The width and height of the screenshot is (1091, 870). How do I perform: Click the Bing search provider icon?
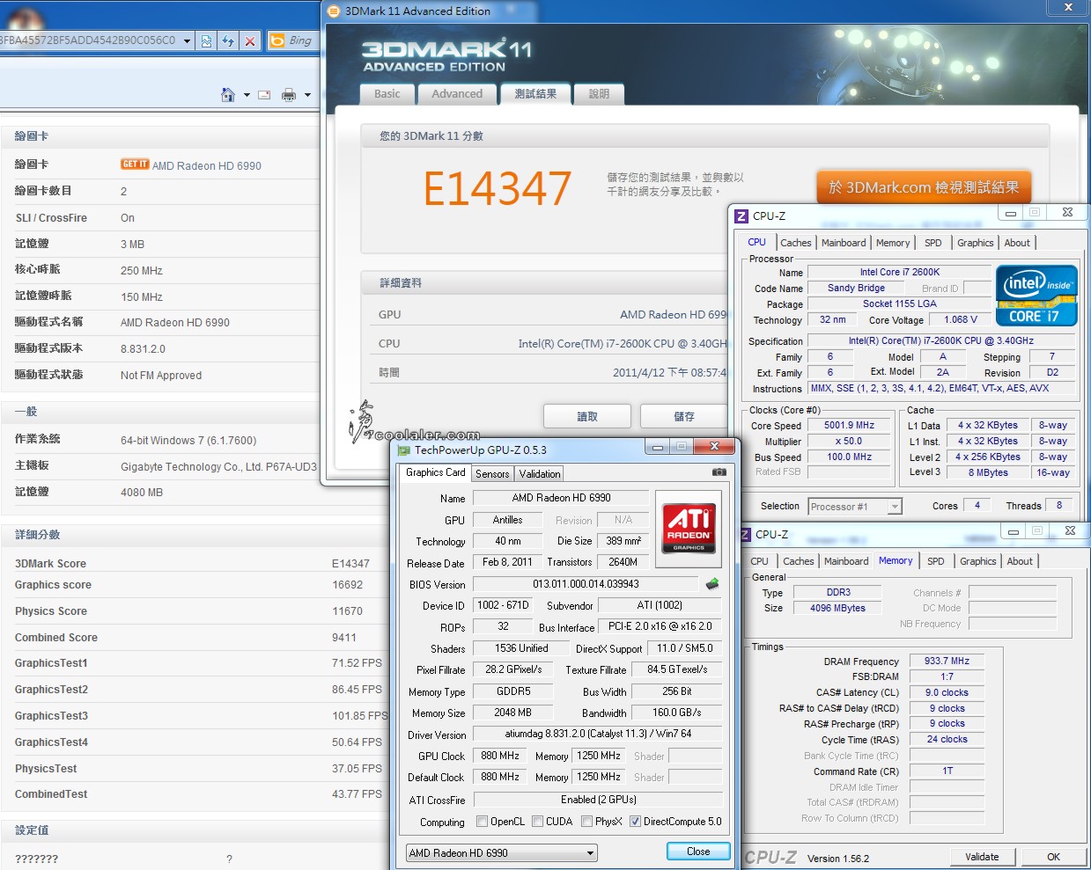tap(277, 40)
